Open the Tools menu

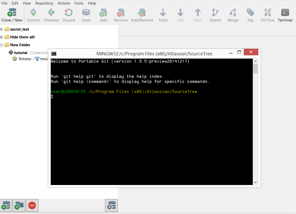pos(79,3)
